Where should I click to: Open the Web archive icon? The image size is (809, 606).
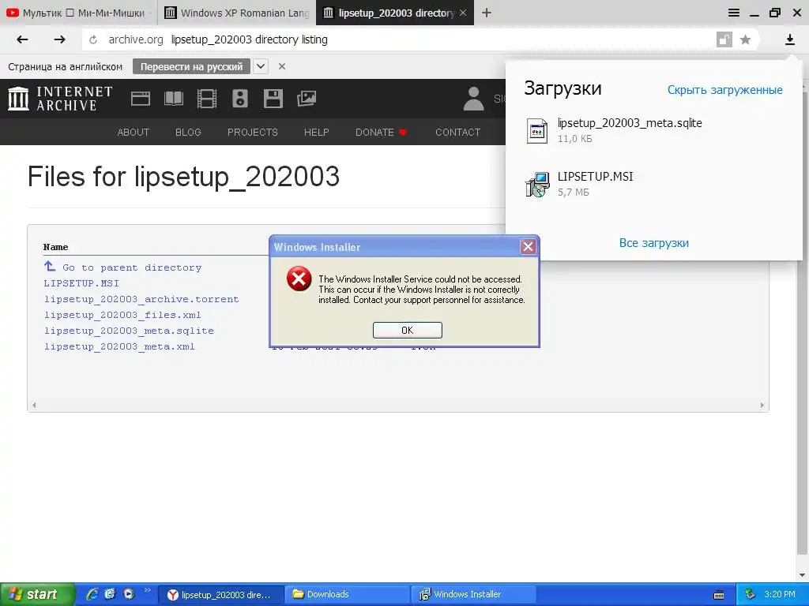click(x=141, y=99)
